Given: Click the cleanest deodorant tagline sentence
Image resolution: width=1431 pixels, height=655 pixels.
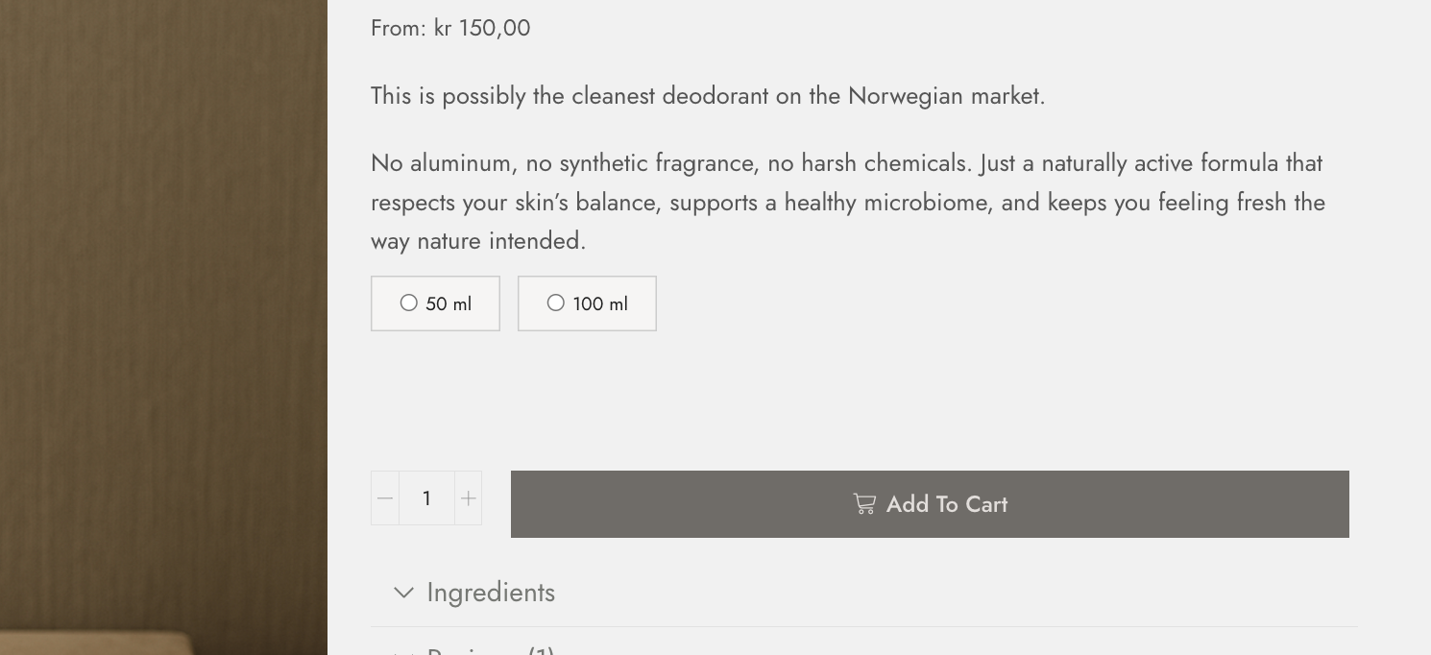Looking at the screenshot, I should pos(708,96).
